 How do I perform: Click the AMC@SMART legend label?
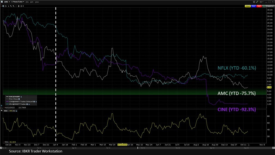tap(14, 97)
